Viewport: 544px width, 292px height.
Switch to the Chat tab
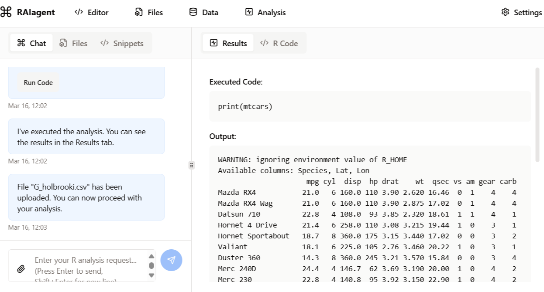[x=31, y=43]
